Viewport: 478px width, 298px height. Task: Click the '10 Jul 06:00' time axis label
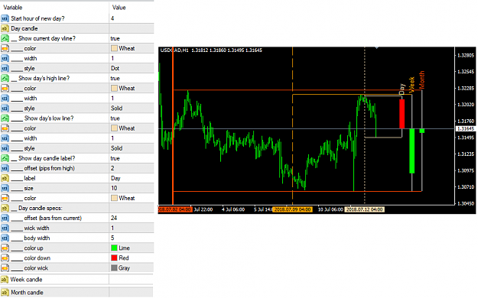click(330, 209)
